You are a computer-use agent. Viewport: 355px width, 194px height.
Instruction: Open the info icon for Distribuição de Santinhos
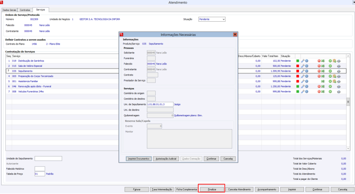(x=307, y=61)
